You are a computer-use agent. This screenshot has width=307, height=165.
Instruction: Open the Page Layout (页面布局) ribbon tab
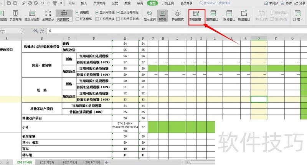pyautogui.click(x=99, y=3)
